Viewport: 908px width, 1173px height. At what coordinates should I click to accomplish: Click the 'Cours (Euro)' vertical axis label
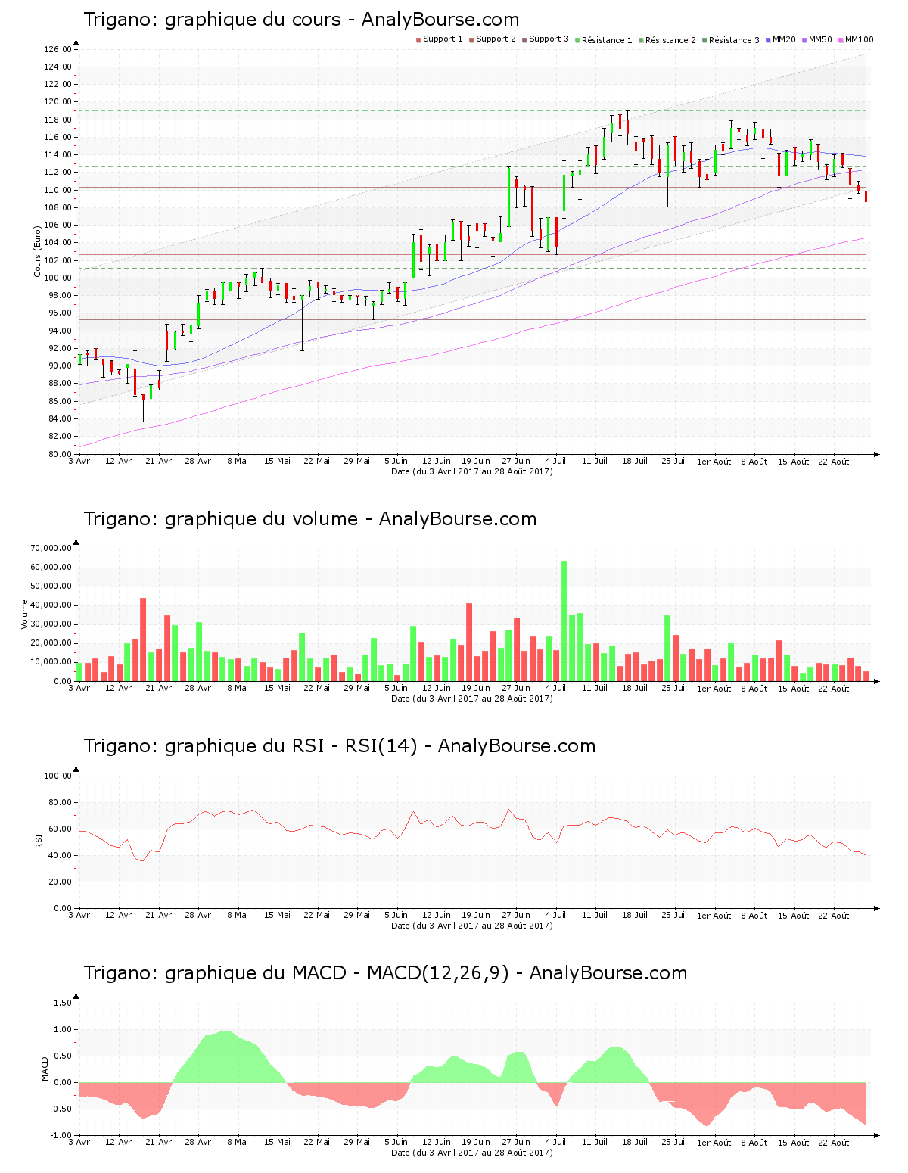(37, 251)
